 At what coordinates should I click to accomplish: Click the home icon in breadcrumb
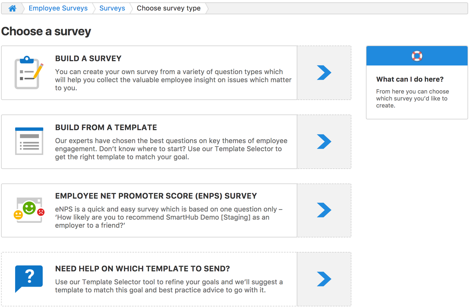point(12,8)
